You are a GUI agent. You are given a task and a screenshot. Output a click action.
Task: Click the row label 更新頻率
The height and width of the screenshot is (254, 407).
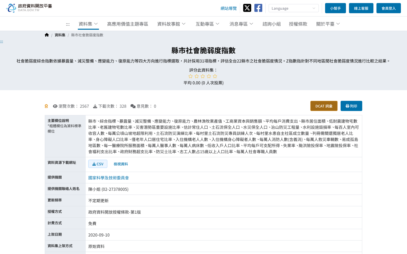[55, 200]
